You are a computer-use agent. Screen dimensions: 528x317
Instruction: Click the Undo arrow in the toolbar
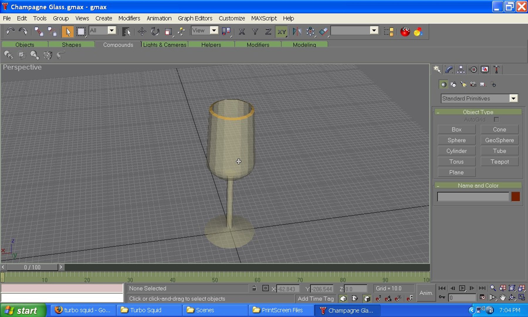[11, 31]
